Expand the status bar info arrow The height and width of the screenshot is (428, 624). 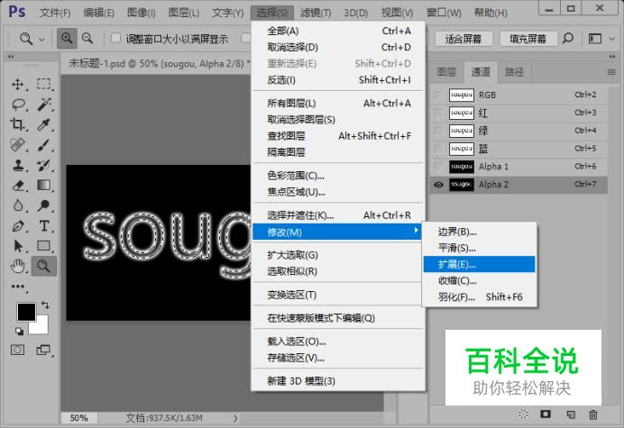point(235,418)
